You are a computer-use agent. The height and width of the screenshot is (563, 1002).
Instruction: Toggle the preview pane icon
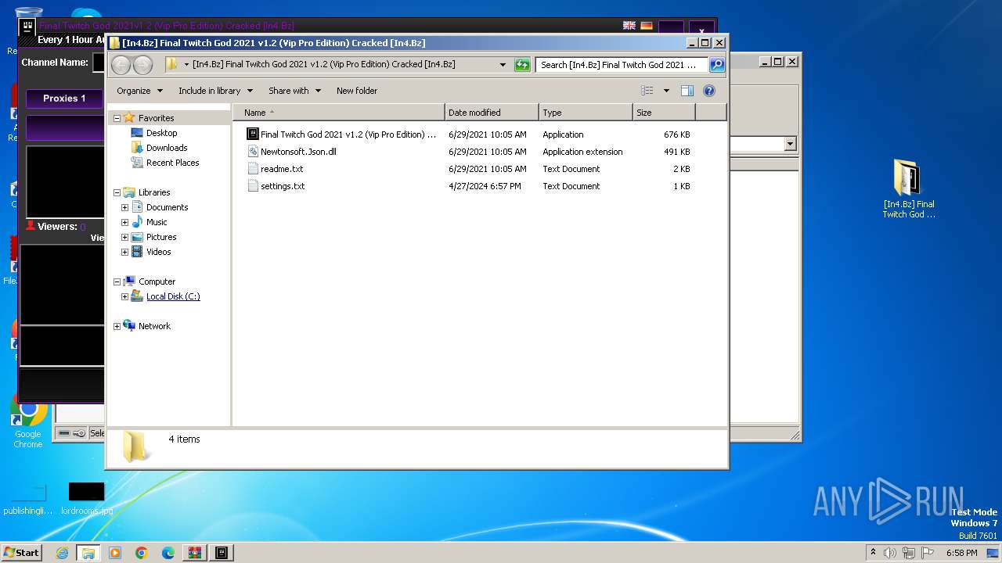point(687,91)
